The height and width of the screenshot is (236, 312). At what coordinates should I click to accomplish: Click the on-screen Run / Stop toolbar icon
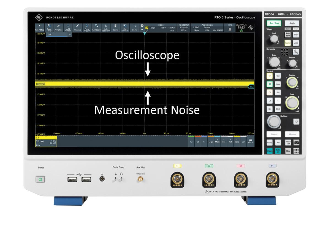[x=40, y=28]
